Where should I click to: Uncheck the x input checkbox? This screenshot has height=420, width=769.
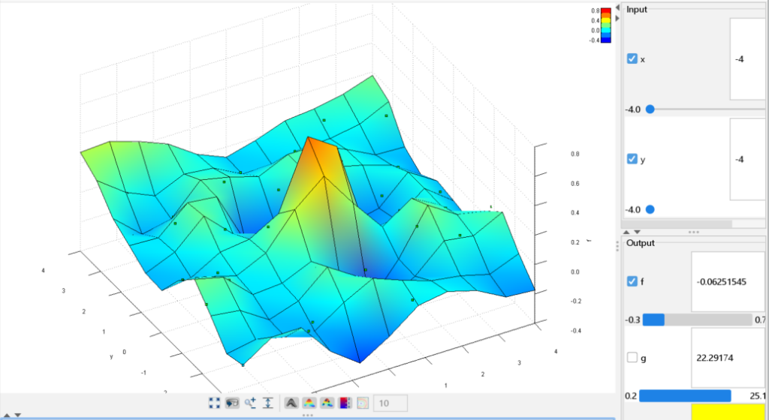tap(632, 58)
